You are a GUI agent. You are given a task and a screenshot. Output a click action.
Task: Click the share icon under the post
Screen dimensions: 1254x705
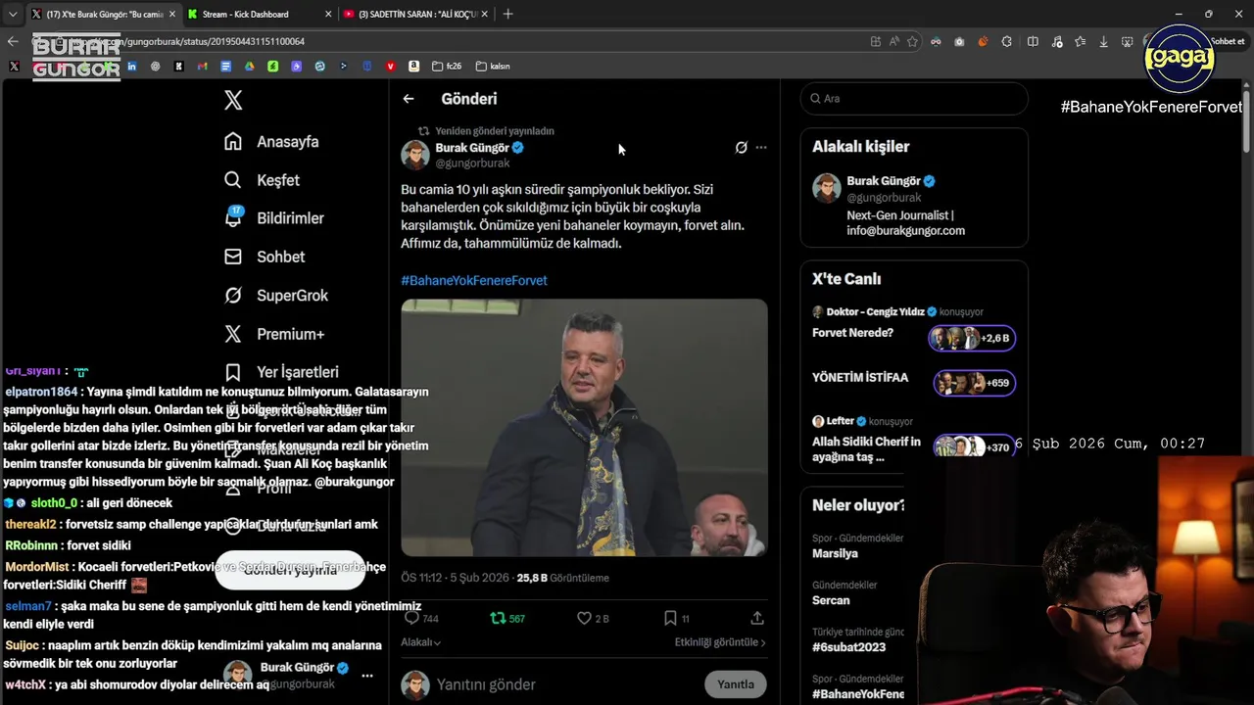tap(757, 619)
